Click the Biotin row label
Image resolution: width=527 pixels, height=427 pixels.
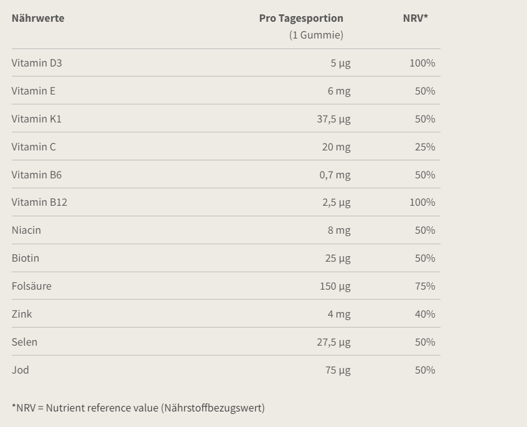pyautogui.click(x=26, y=258)
